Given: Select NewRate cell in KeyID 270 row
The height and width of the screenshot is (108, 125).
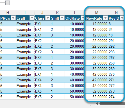Looking at the screenshot, I should (97, 74).
